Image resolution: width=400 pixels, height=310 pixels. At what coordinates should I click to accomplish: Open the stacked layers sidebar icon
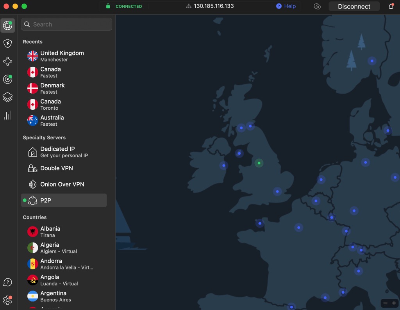[x=8, y=97]
